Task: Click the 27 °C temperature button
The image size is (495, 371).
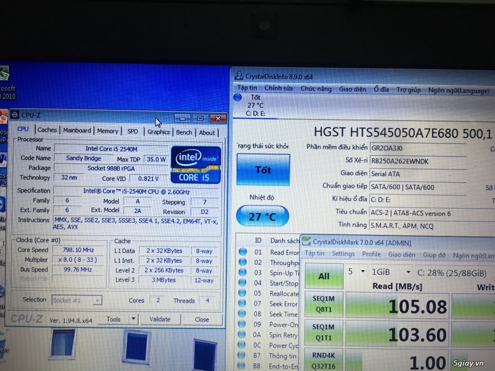Action: tap(262, 216)
